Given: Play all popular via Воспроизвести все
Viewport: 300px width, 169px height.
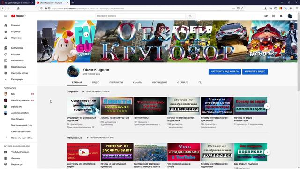Looking at the screenshot, I should [x=100, y=138].
